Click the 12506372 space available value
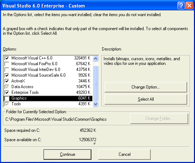This screenshot has height=163, width=195. coord(87,140)
